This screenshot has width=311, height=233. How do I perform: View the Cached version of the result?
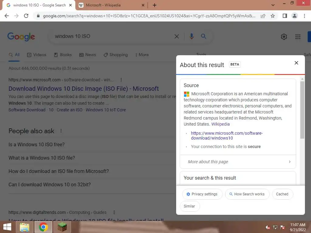[x=282, y=194]
